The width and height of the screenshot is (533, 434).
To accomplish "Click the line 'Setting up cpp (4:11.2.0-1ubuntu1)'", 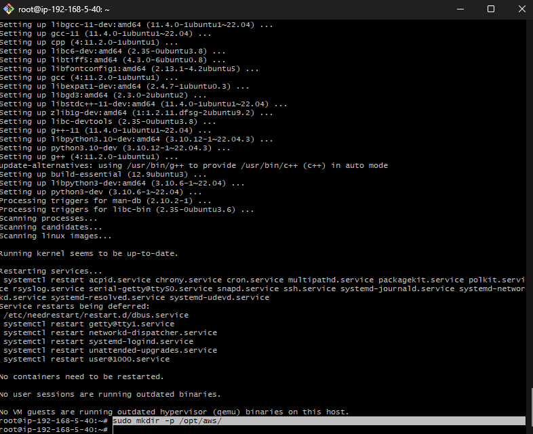I will 89,43.
